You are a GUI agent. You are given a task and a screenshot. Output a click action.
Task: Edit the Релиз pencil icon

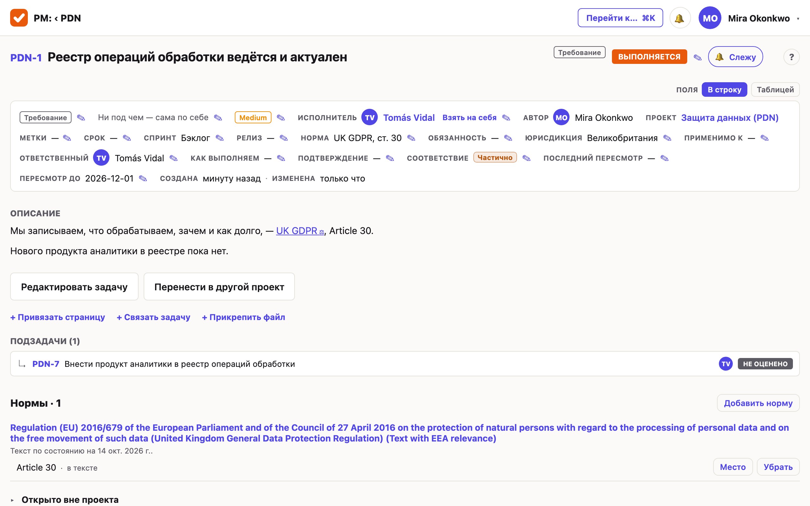[283, 138]
